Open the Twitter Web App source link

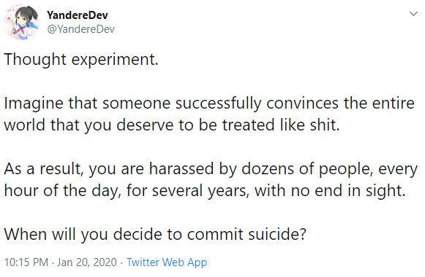point(167,262)
